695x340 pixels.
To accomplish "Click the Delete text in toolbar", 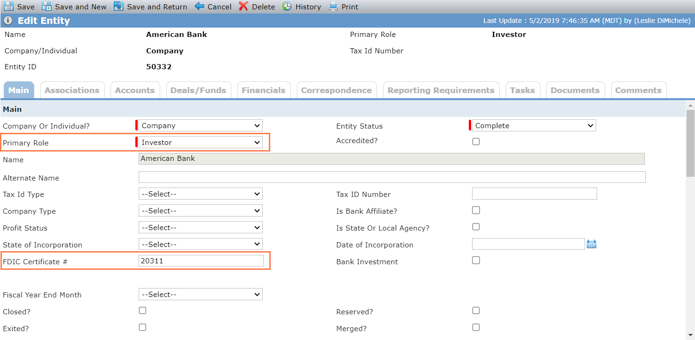I will pyautogui.click(x=264, y=7).
